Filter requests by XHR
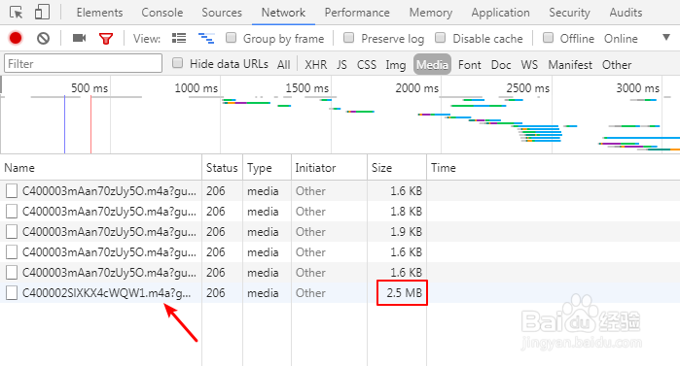 pyautogui.click(x=316, y=65)
